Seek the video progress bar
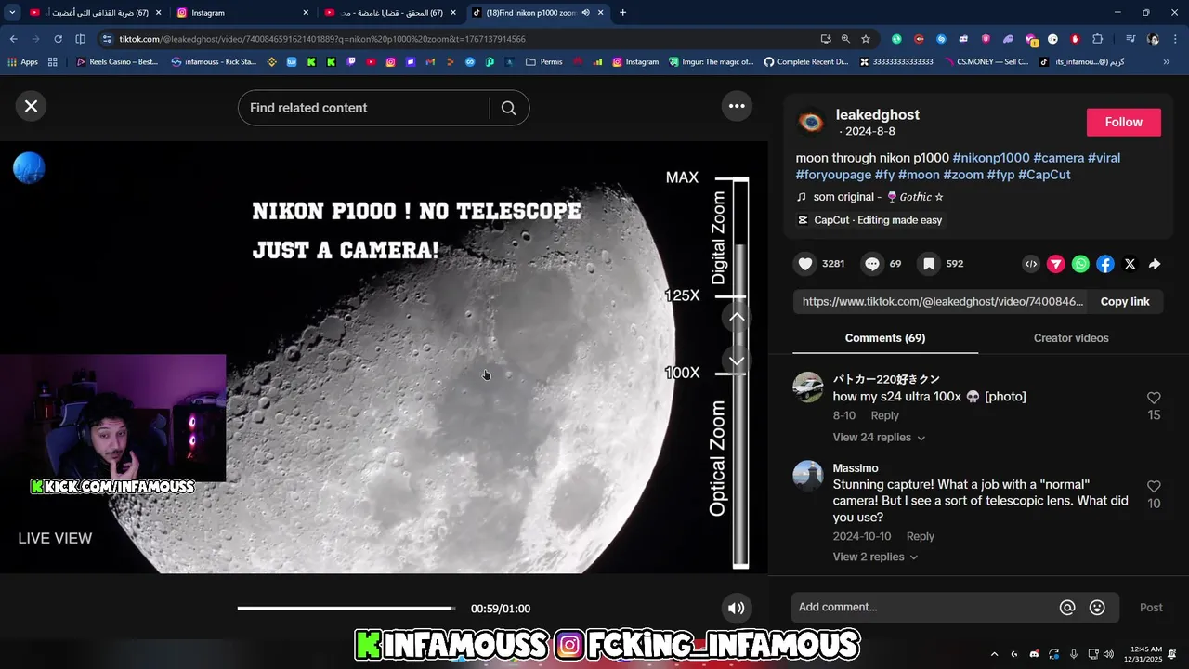This screenshot has height=669, width=1189. [346, 609]
